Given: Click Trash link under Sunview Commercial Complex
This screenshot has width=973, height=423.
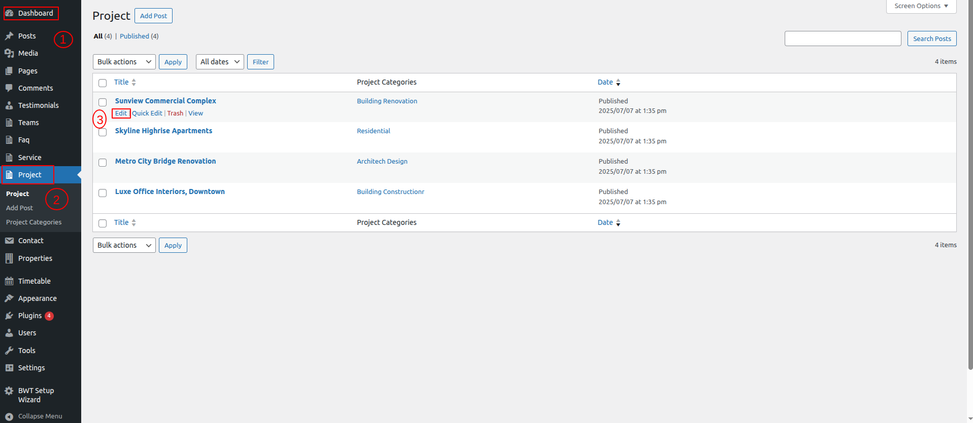Looking at the screenshot, I should click(x=175, y=113).
